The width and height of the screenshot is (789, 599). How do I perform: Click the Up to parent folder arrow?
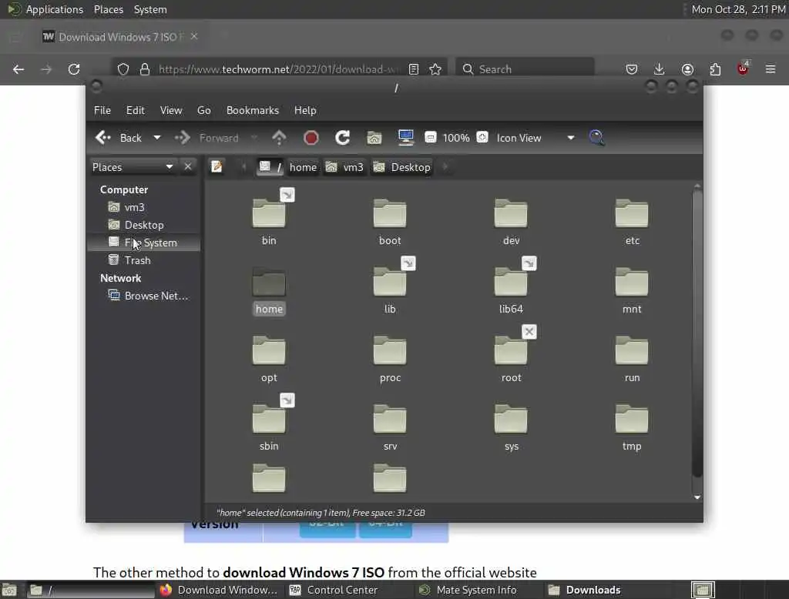tap(279, 138)
